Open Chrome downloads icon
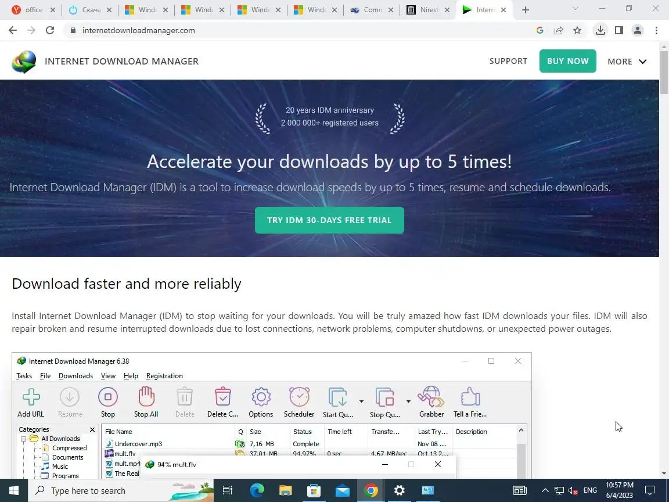This screenshot has width=669, height=502. click(x=600, y=30)
